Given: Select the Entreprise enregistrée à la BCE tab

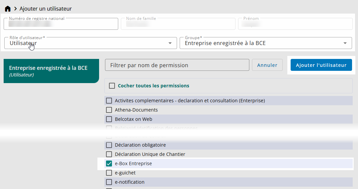Looking at the screenshot, I should pyautogui.click(x=51, y=71).
